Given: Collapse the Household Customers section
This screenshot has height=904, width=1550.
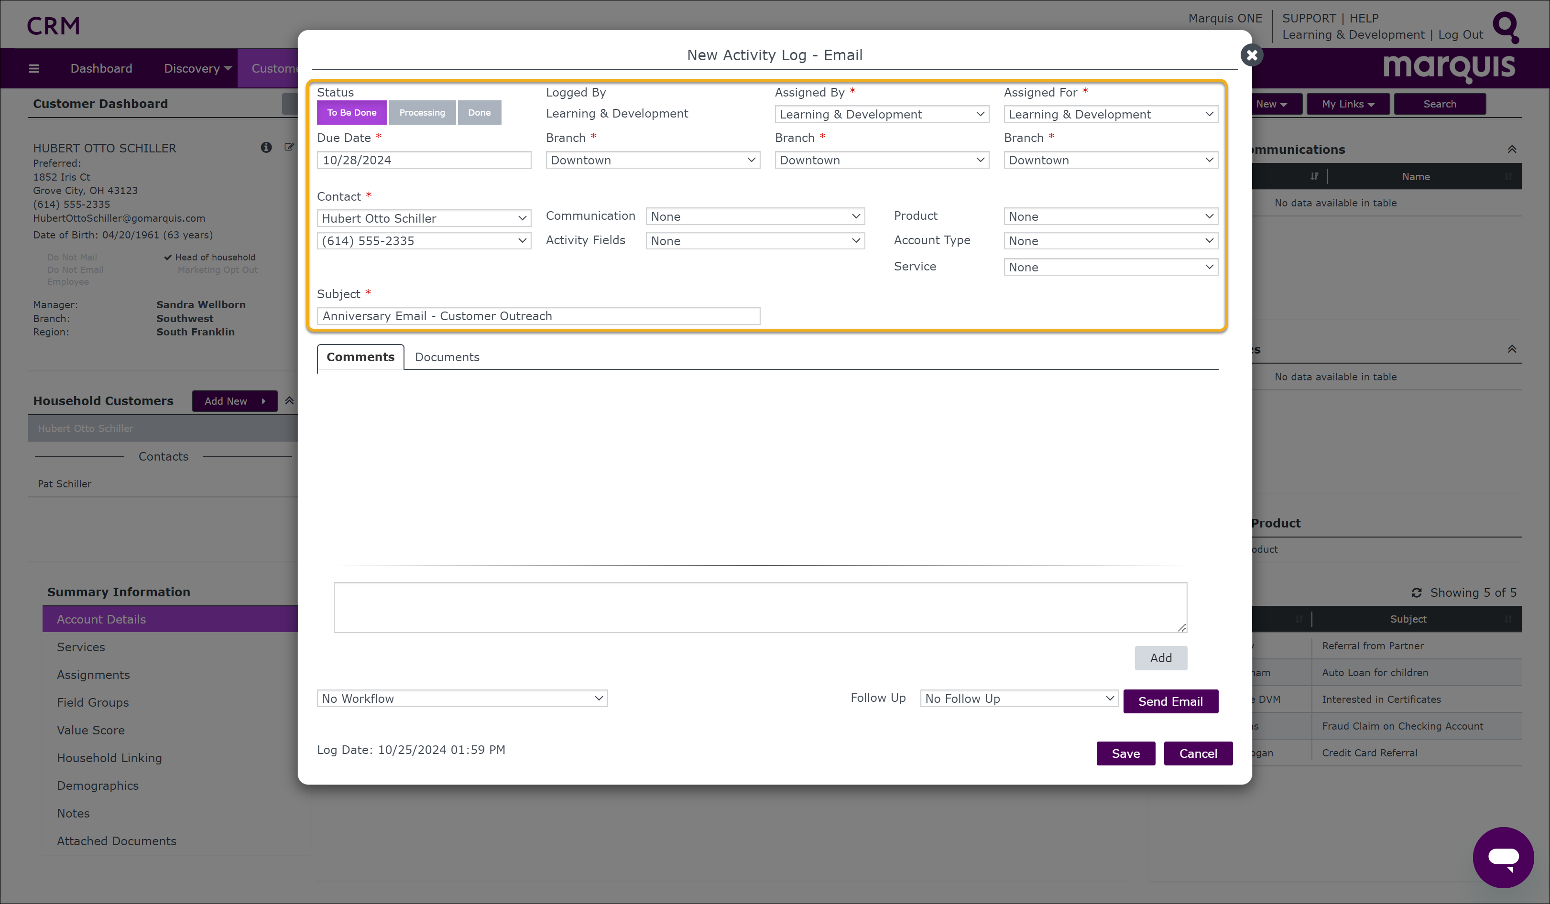Looking at the screenshot, I should coord(289,401).
